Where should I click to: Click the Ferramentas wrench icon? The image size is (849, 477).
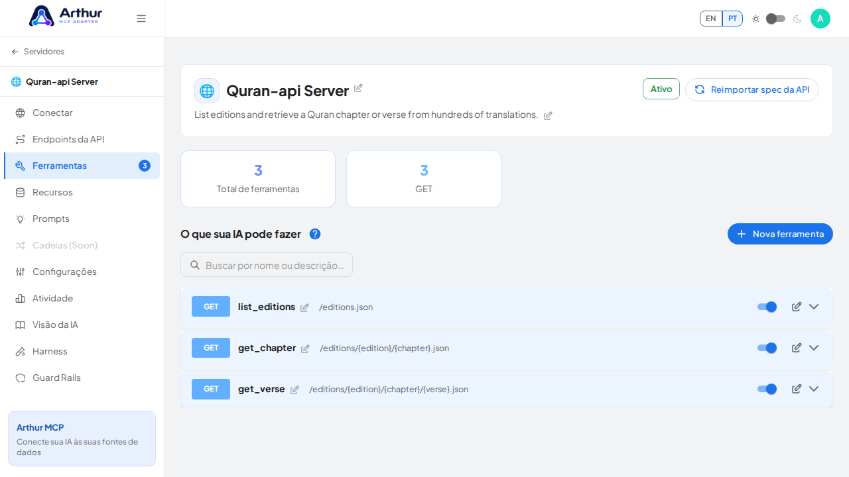(x=20, y=166)
